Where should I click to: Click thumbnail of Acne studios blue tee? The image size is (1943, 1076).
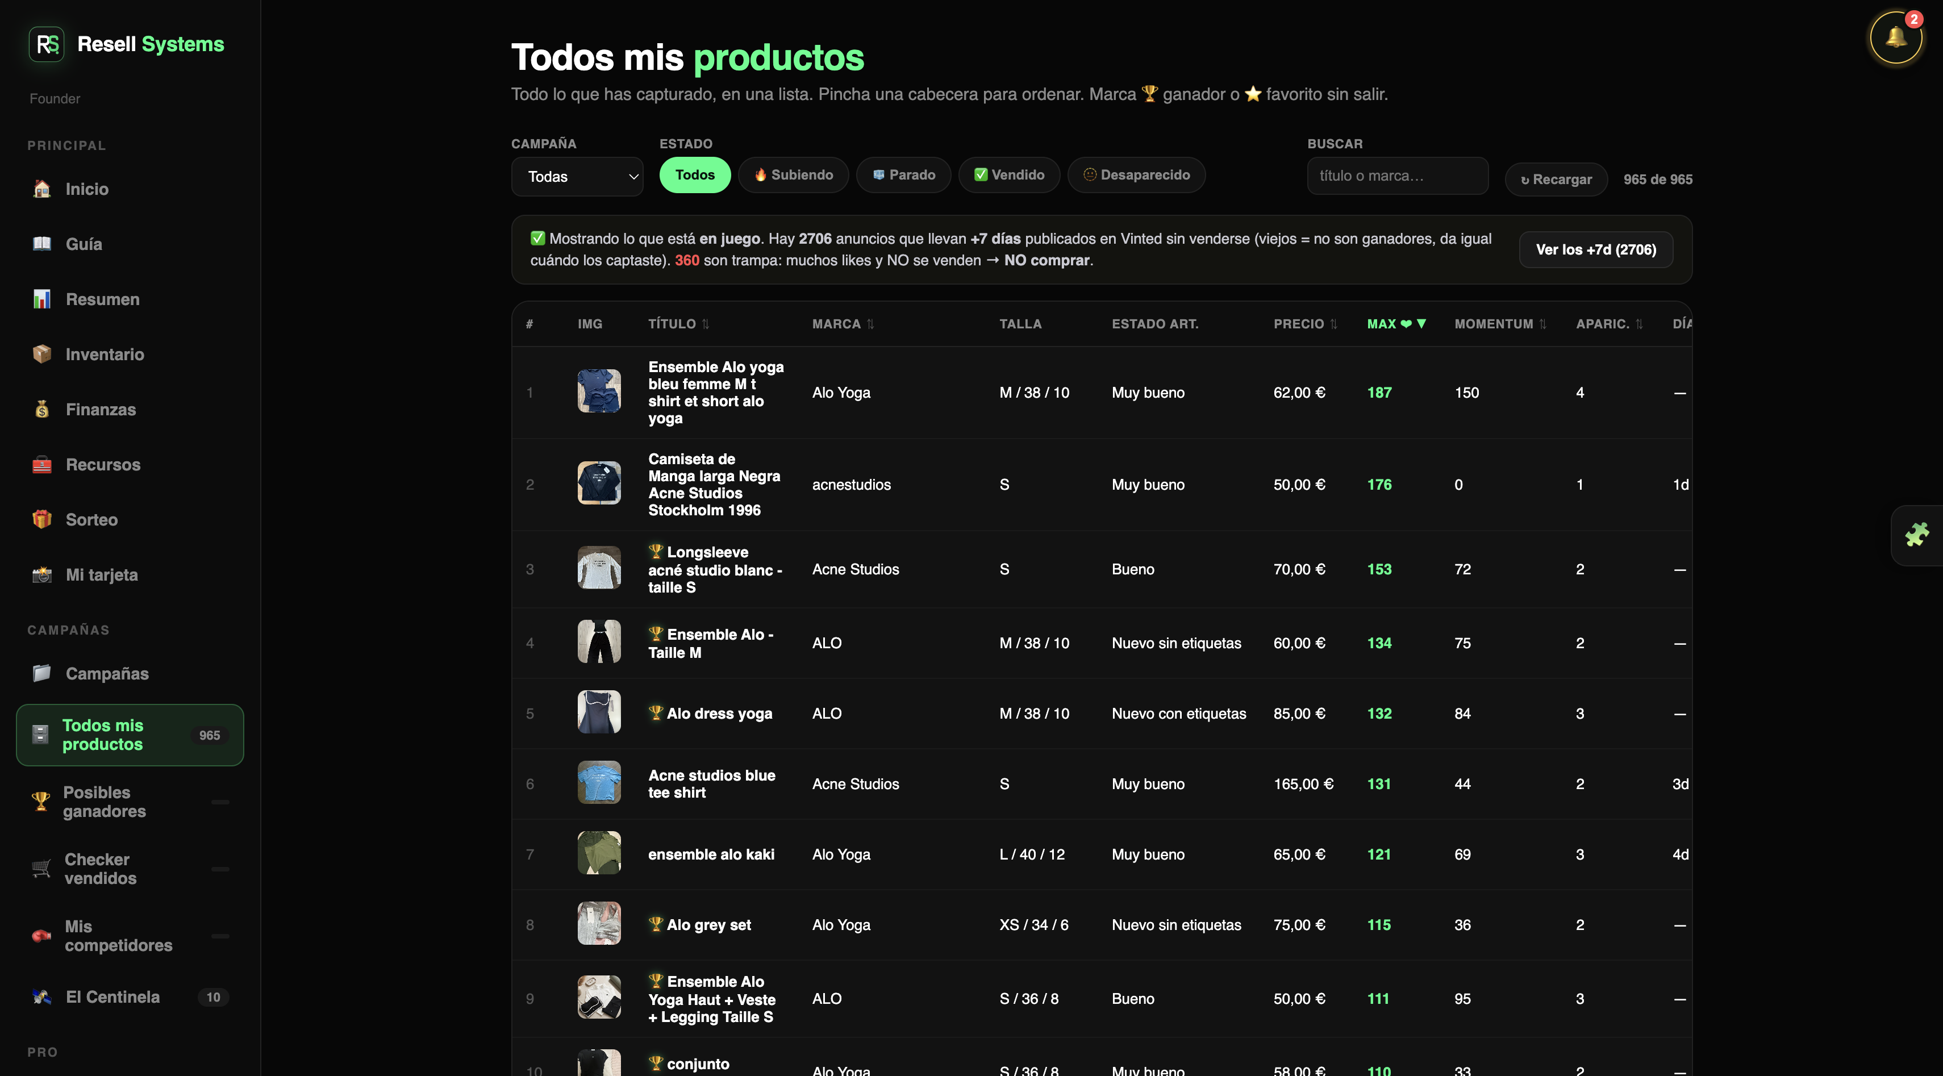[599, 782]
